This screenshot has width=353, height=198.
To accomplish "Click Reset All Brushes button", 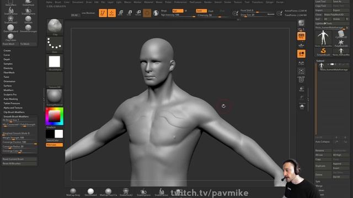I will 19,164.
